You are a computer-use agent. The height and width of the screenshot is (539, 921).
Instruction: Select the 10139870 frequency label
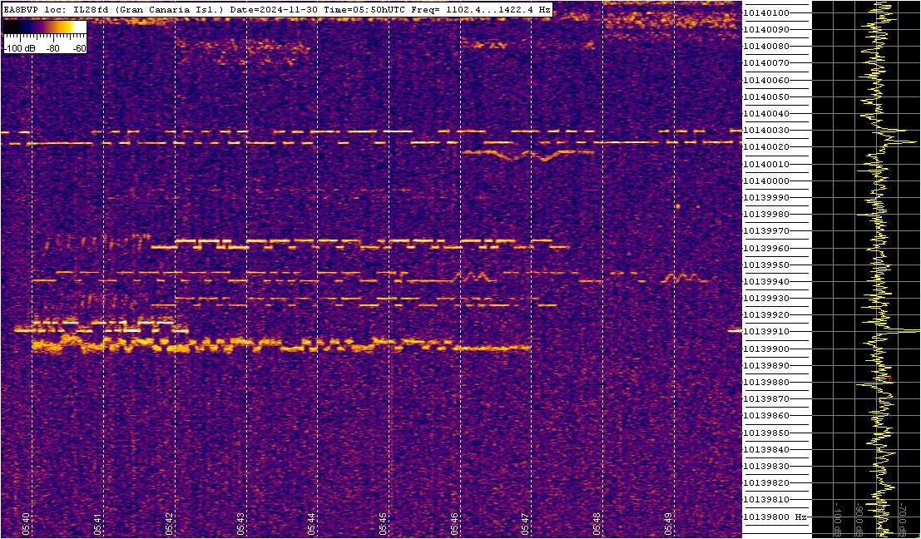766,398
